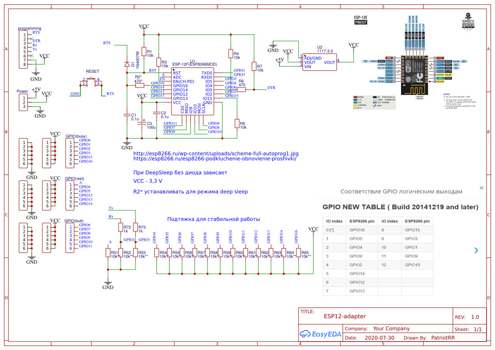Select the RESET push button symbol

91,82
